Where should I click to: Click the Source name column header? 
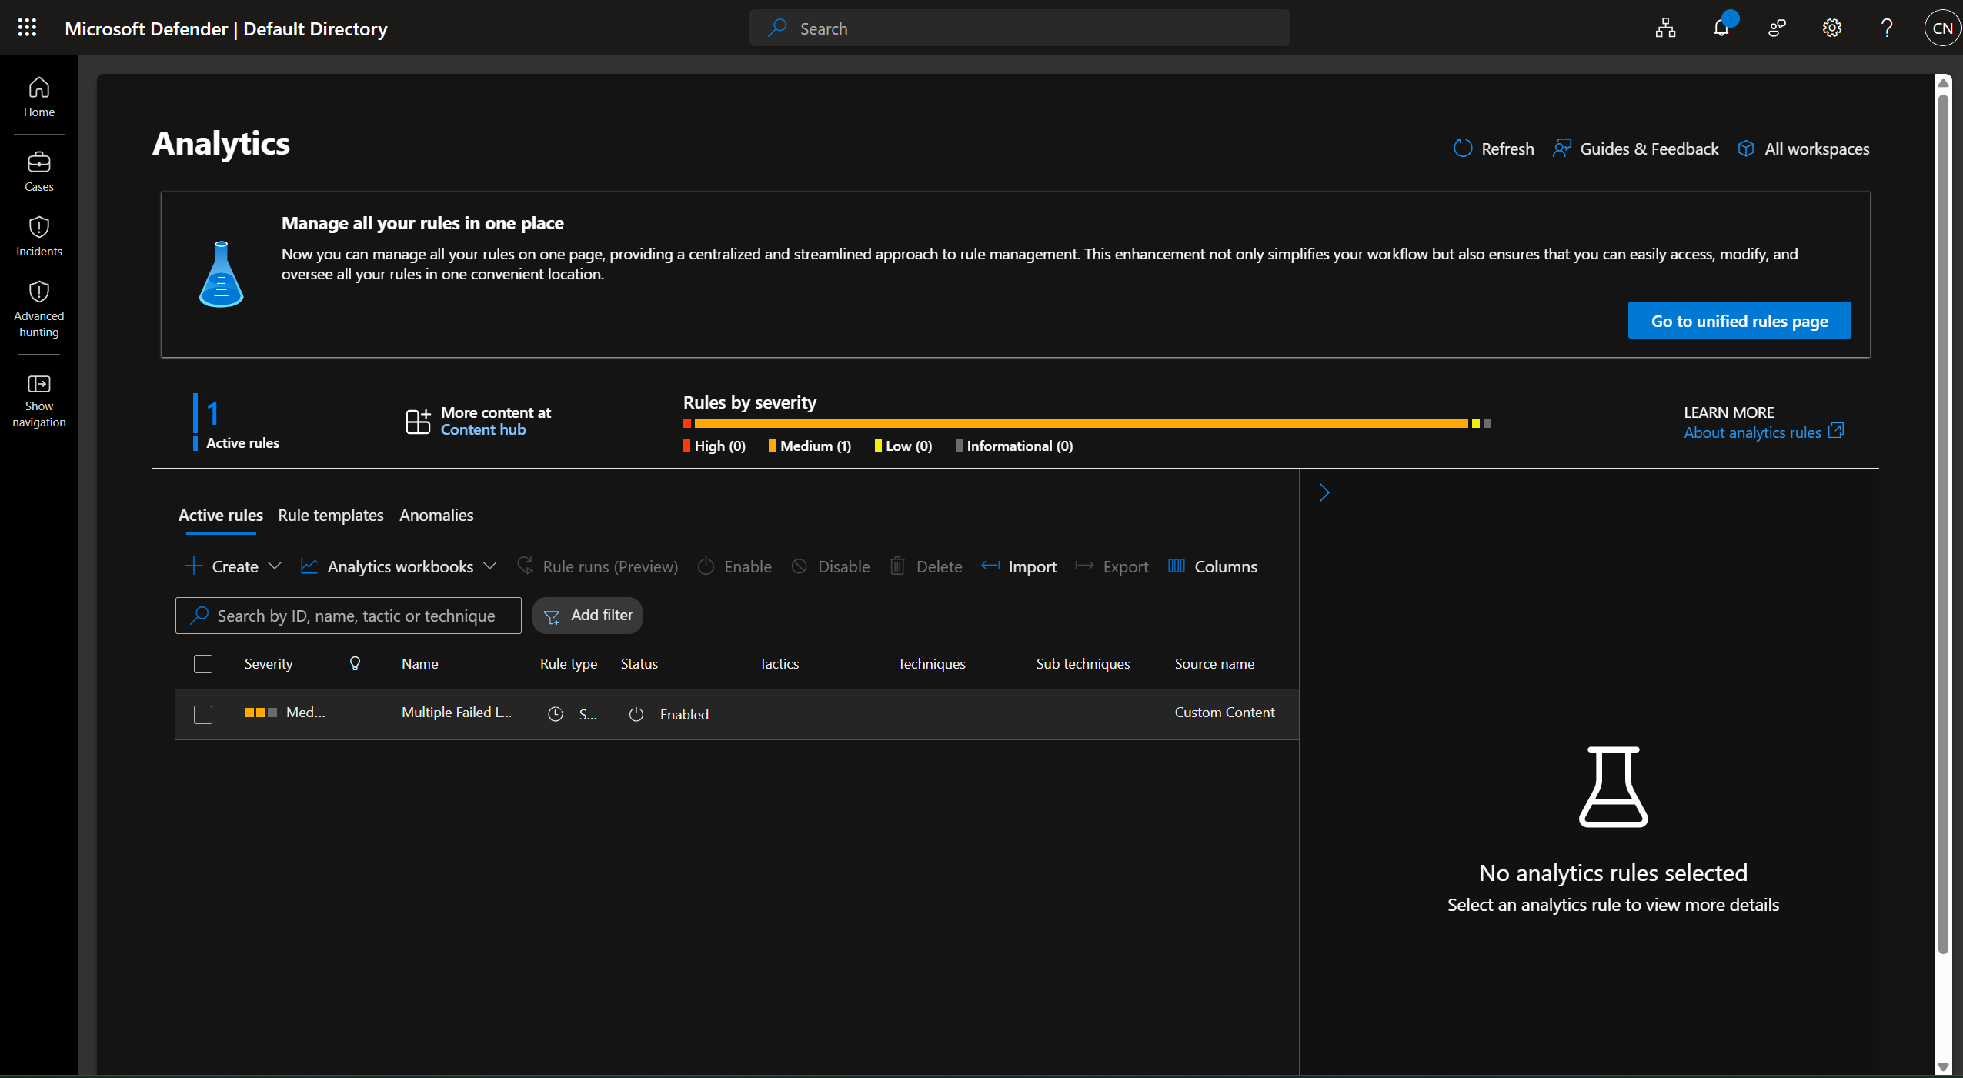tap(1215, 664)
